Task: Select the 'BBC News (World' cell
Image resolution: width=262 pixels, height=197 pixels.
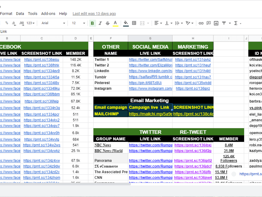Action: [x=111, y=151]
